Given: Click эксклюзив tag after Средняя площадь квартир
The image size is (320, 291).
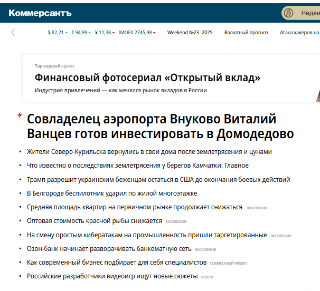Looking at the screenshot, I should coord(256,208).
